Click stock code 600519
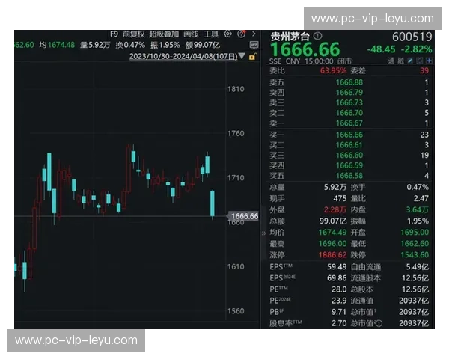Viewport: 449px width, 359px height. 412,37
